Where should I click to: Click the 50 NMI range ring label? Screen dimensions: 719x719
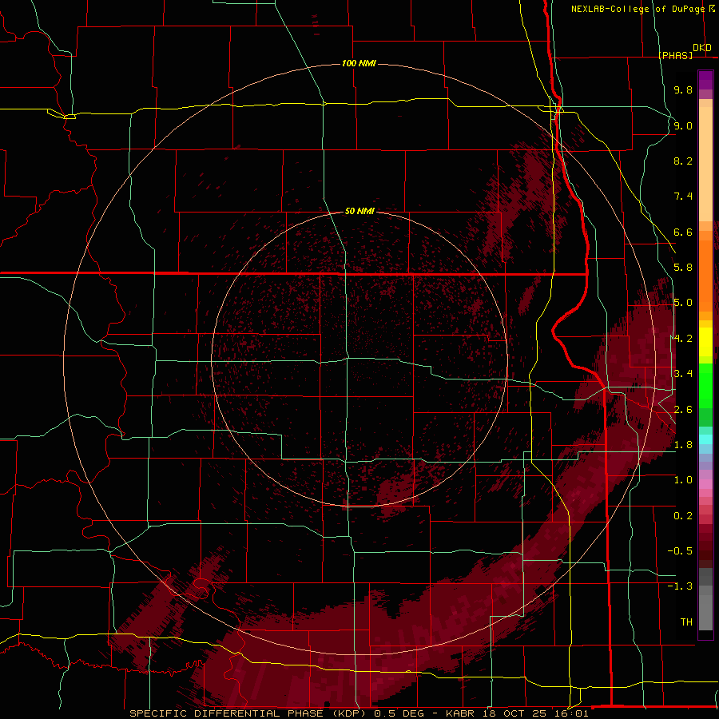pos(359,211)
